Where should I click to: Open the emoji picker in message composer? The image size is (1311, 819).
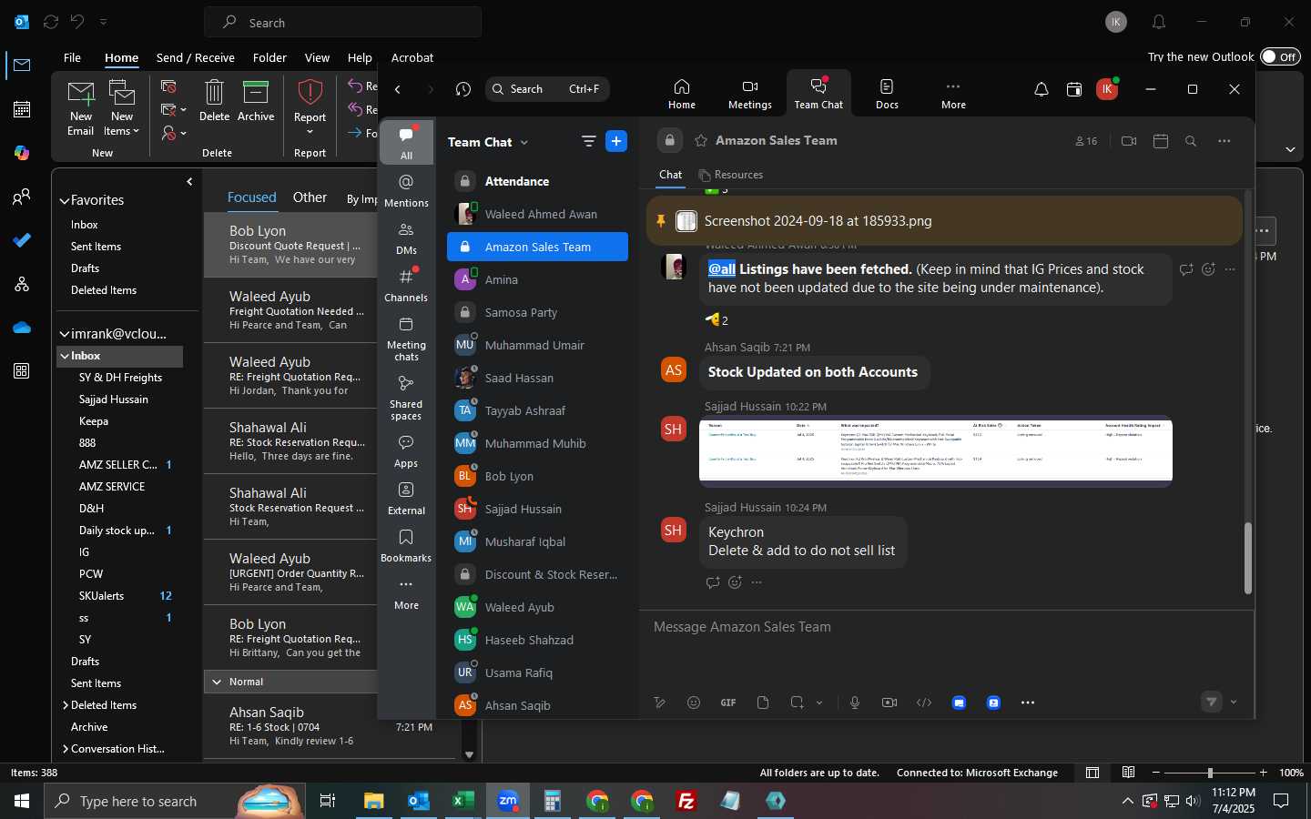(694, 703)
